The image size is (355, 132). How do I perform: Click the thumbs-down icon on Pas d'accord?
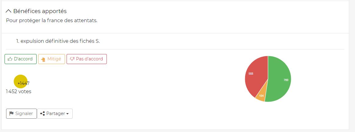point(72,59)
